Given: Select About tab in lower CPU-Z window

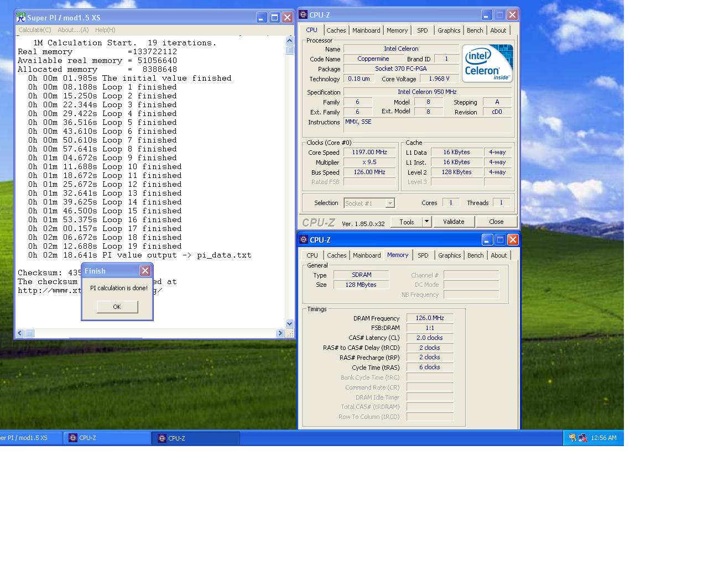Looking at the screenshot, I should tap(498, 255).
